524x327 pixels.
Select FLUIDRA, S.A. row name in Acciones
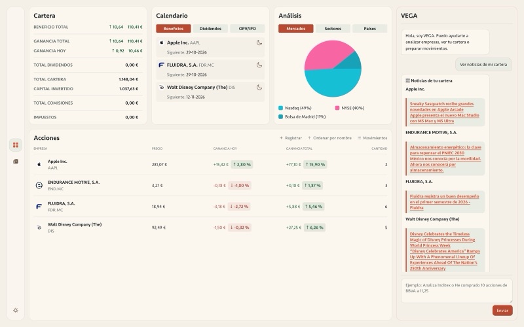coord(61,203)
